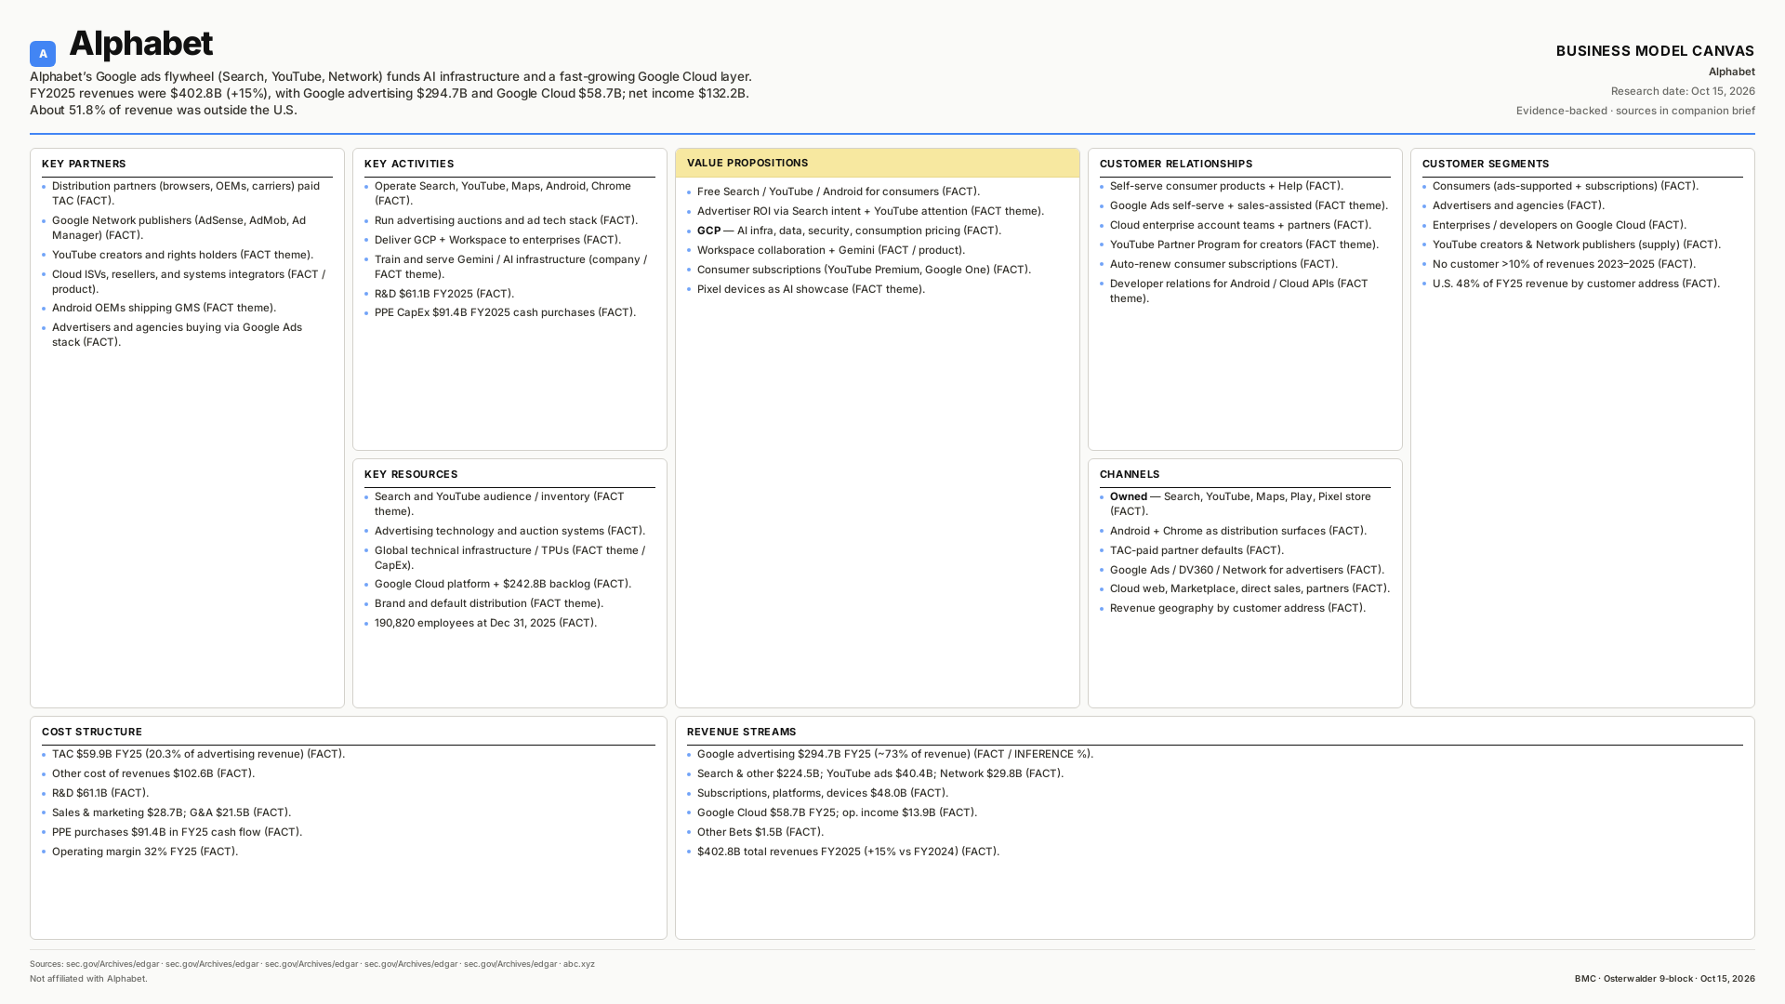1785x1004 pixels.
Task: Click 'Google advertising $294.7B FY25' revenue item
Action: click(x=895, y=754)
